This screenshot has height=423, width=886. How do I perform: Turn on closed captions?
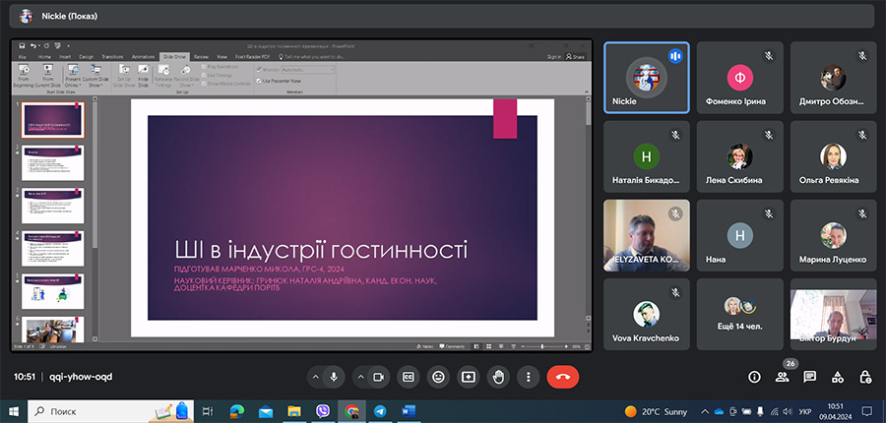[x=409, y=377]
